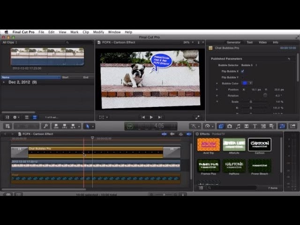Viewport: 300px width, 225px height.
Task: Open the Clip menu
Action: point(86,32)
